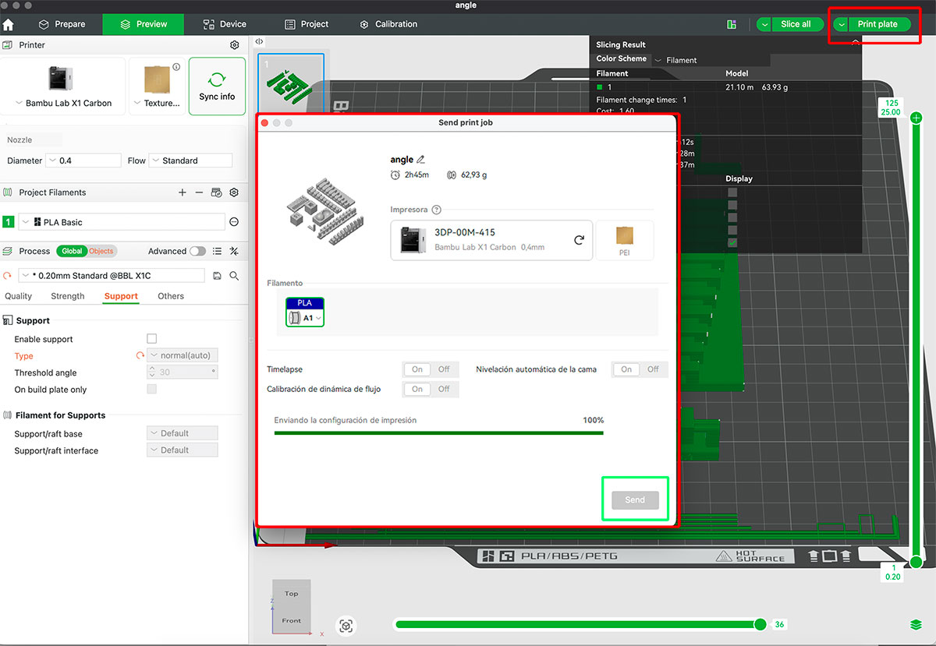The height and width of the screenshot is (646, 936).
Task: Set Calibración de dinámica de flujo On
Action: (417, 389)
